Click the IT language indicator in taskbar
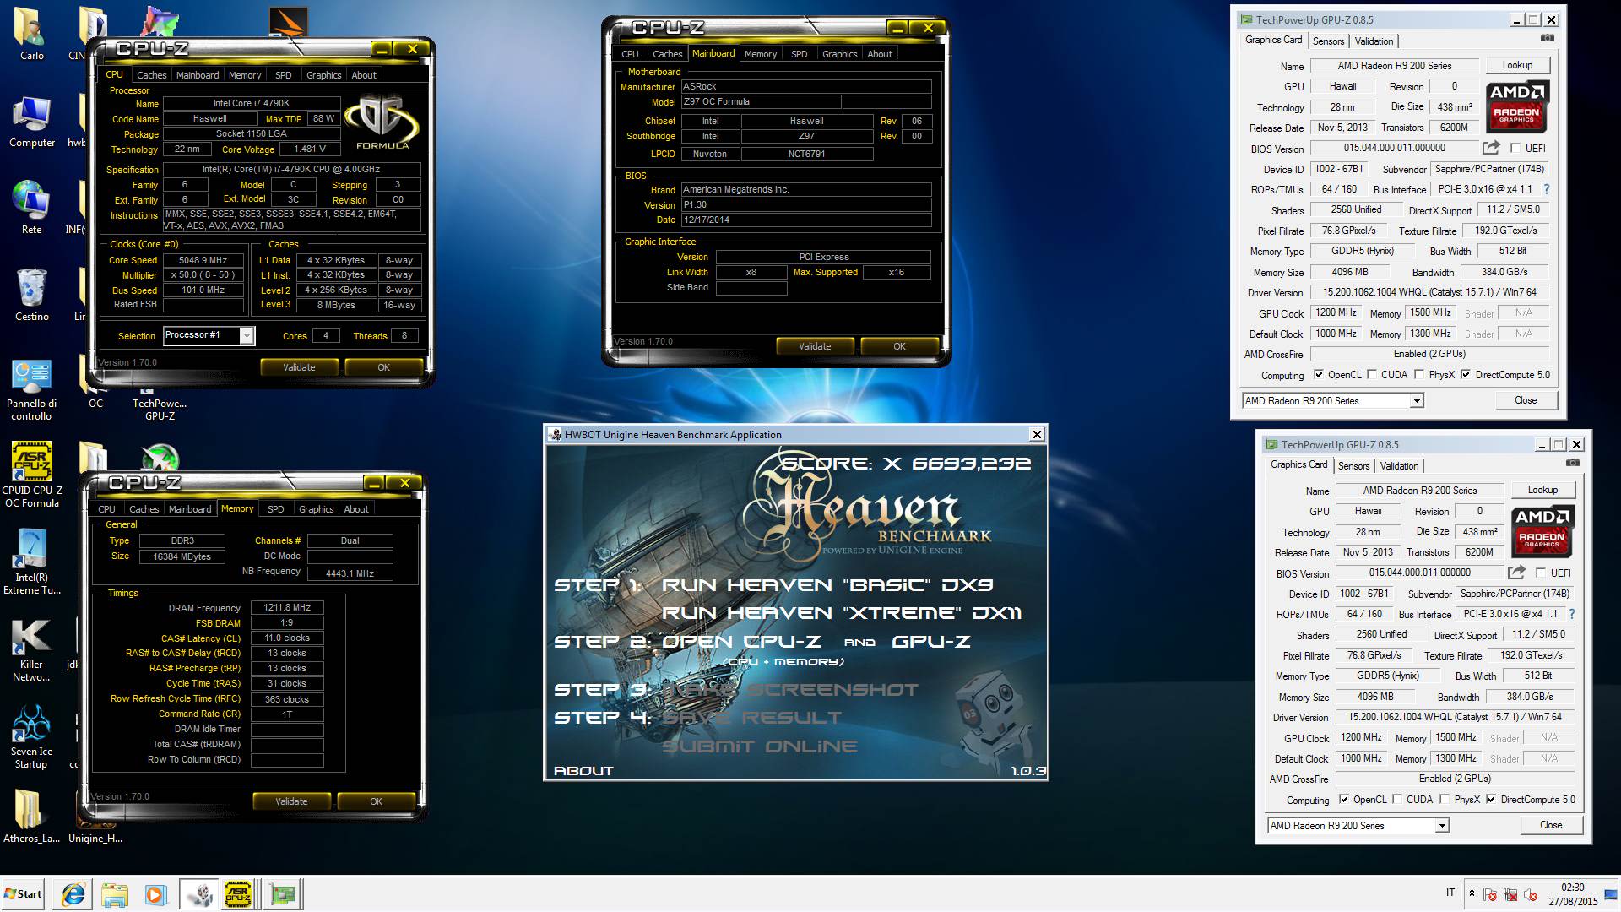 pos(1450,893)
